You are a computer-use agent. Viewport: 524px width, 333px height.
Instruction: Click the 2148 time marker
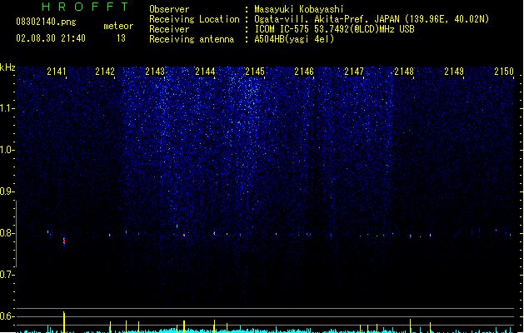coord(404,72)
